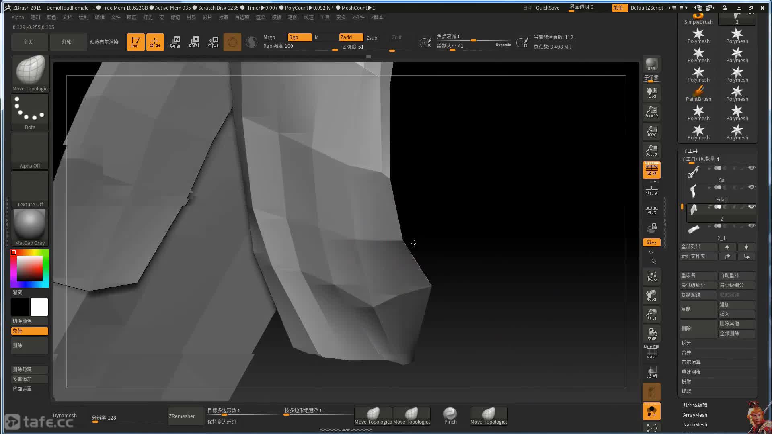This screenshot has width=772, height=434.
Task: Expand the 提取 (Extract) section
Action: click(686, 391)
